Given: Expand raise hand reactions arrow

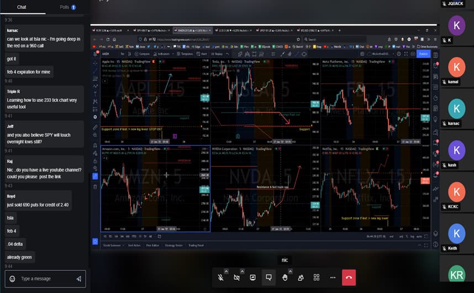Looking at the screenshot, I should (290, 271).
